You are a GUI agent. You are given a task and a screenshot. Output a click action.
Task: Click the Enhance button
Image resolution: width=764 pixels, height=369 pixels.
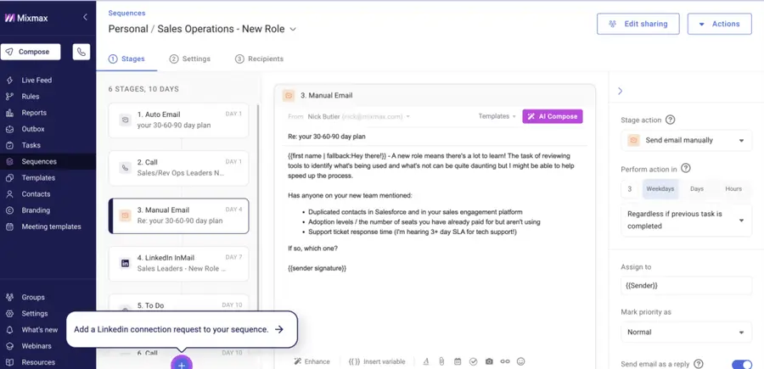click(312, 361)
